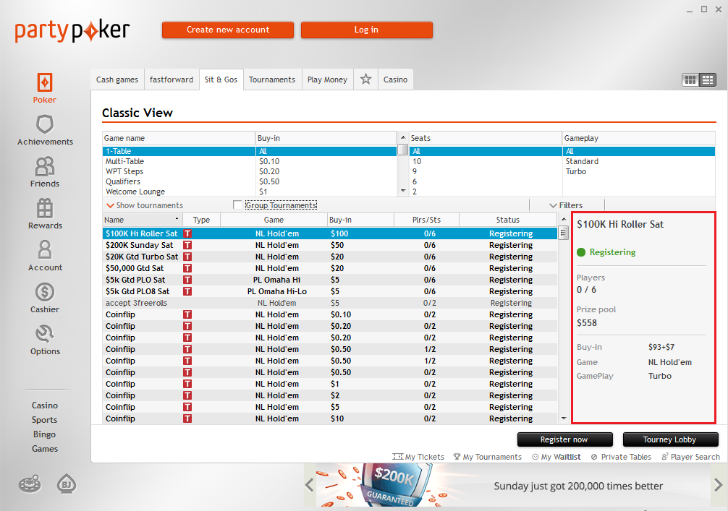
Task: Click Turbo T icon for $20K Gtd Turbo Sat
Action: [x=187, y=257]
